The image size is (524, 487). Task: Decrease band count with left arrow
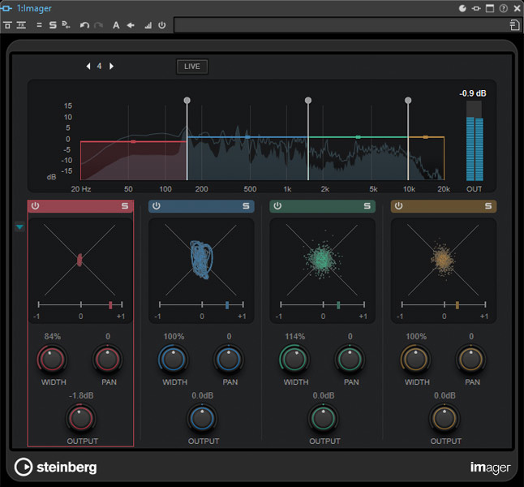point(88,67)
